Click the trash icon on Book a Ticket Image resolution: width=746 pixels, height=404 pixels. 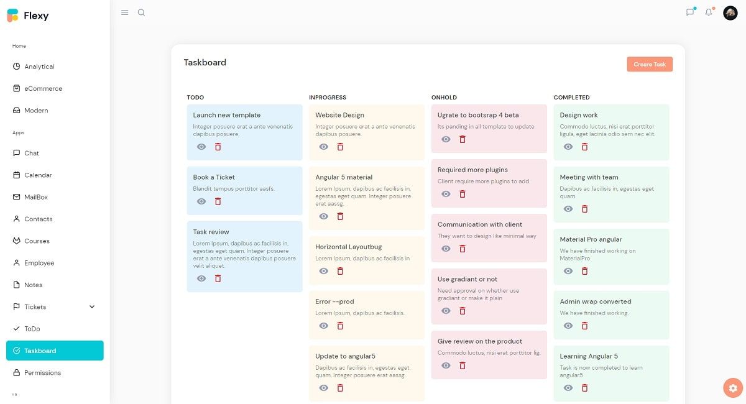(x=218, y=201)
